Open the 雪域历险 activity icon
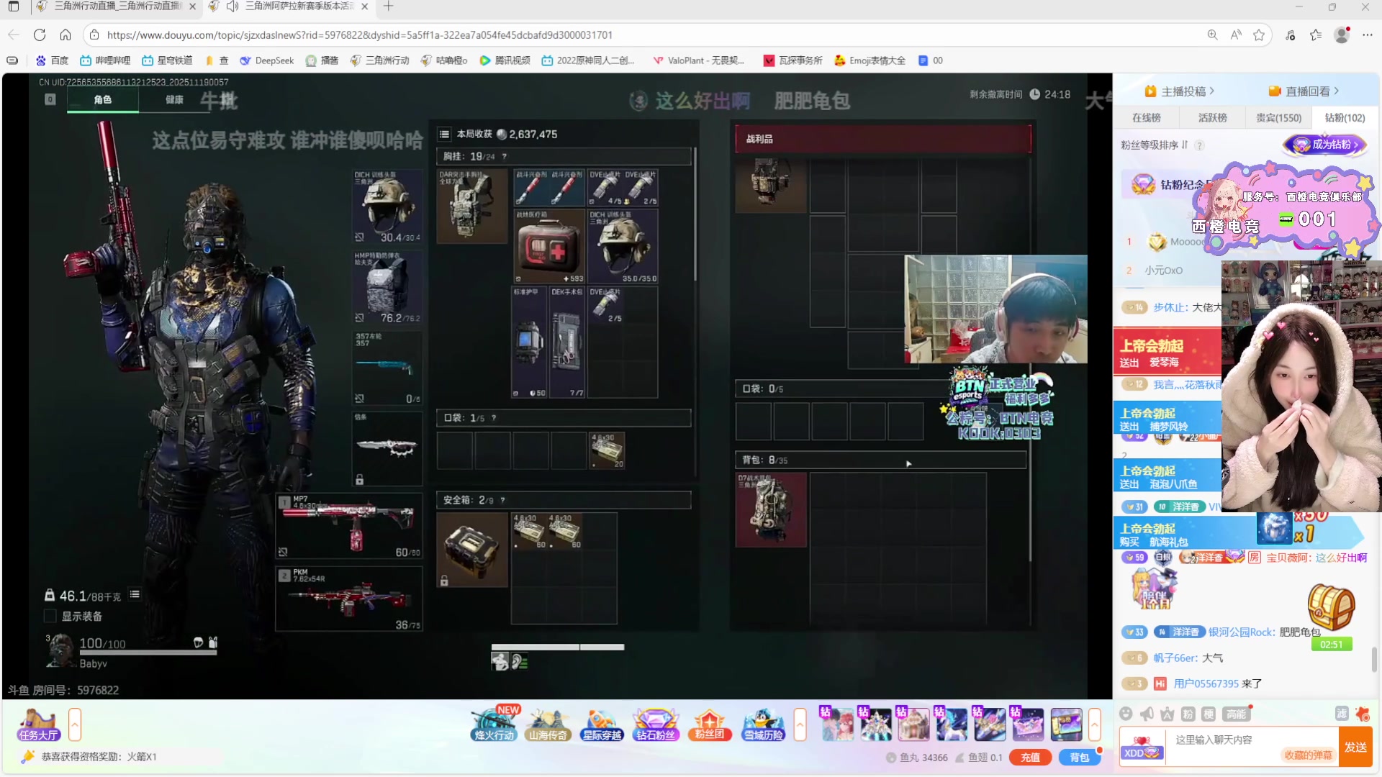This screenshot has height=777, width=1382. 763,724
